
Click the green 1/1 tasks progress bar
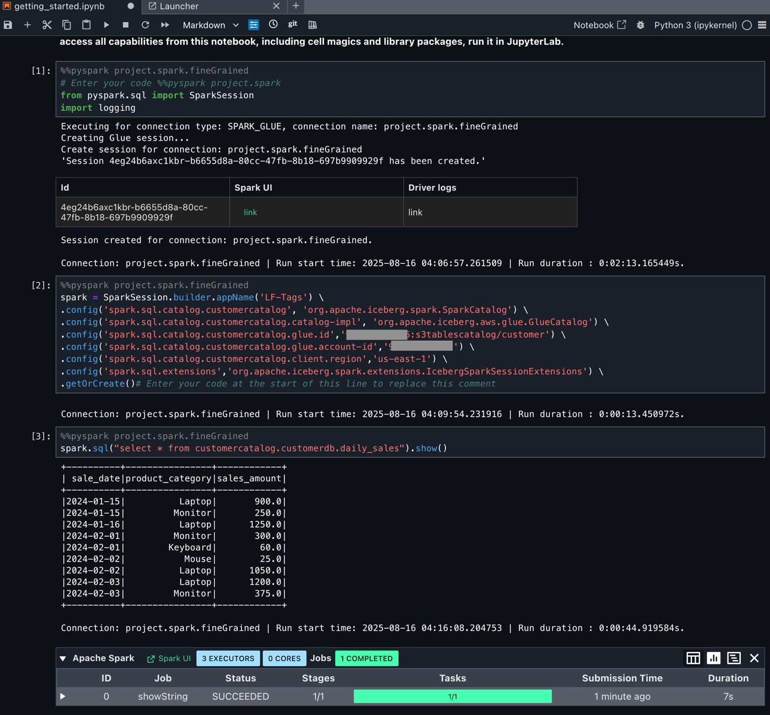(x=452, y=696)
